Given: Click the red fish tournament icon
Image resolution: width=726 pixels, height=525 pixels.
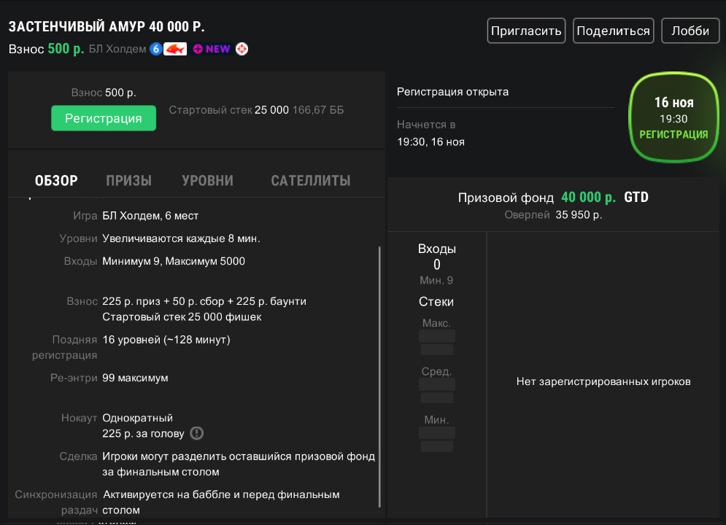Looking at the screenshot, I should [x=175, y=50].
